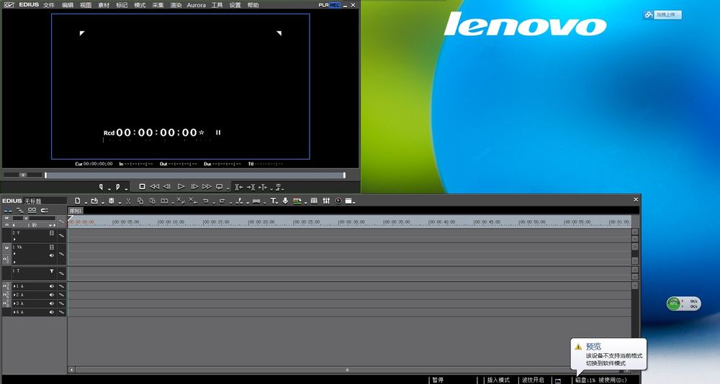Open the vectorscope waveform icon
The image size is (720, 384).
(338, 201)
